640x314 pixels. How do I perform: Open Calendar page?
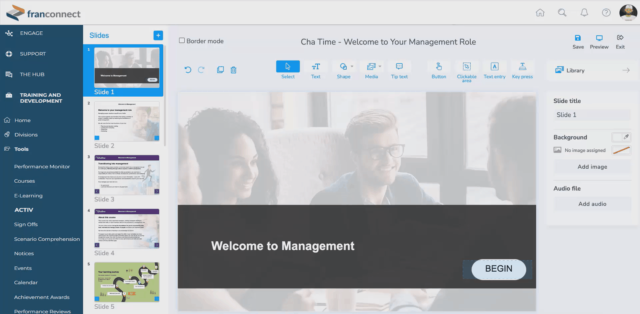pyautogui.click(x=26, y=282)
